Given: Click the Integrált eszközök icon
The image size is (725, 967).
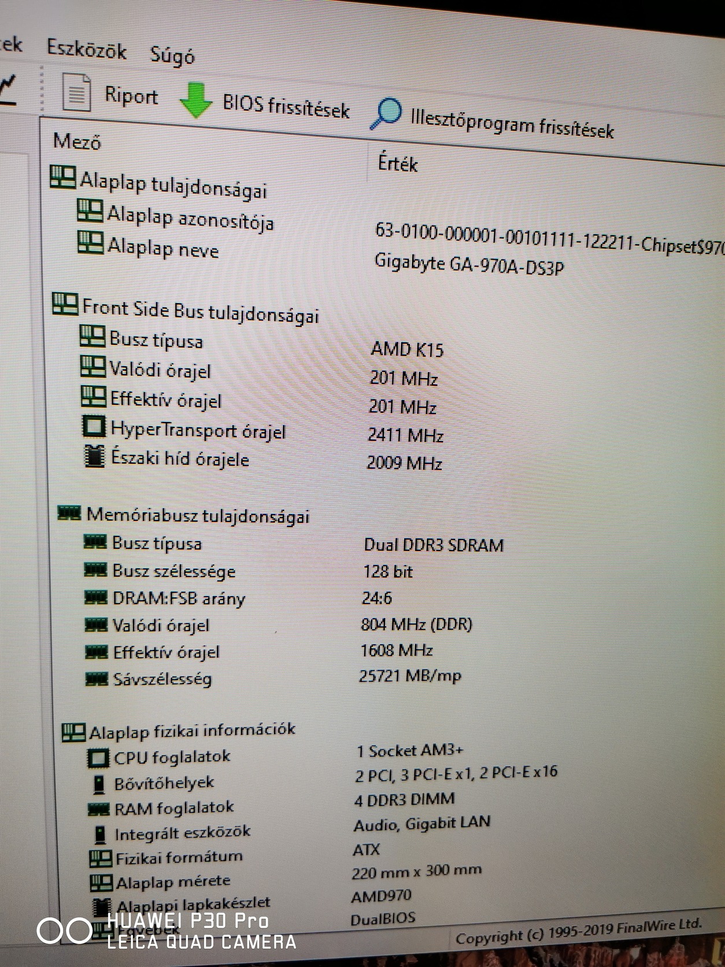Looking at the screenshot, I should (101, 835).
